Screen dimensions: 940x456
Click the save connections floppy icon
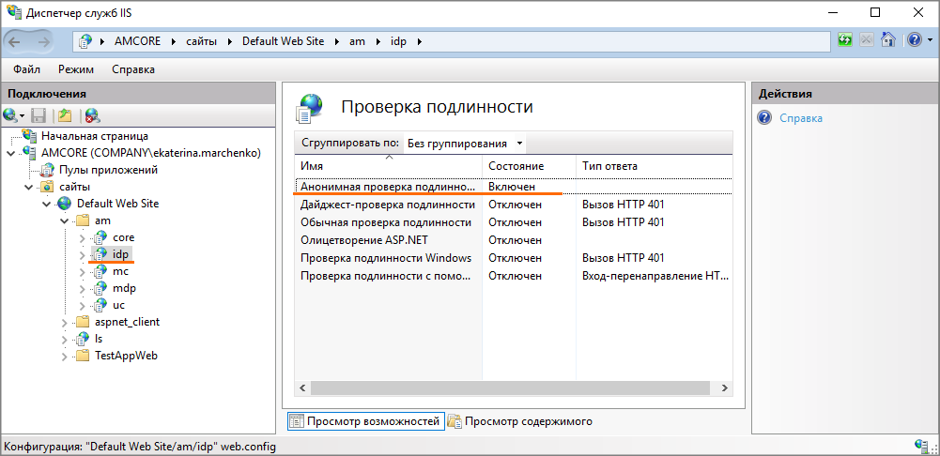tap(39, 115)
